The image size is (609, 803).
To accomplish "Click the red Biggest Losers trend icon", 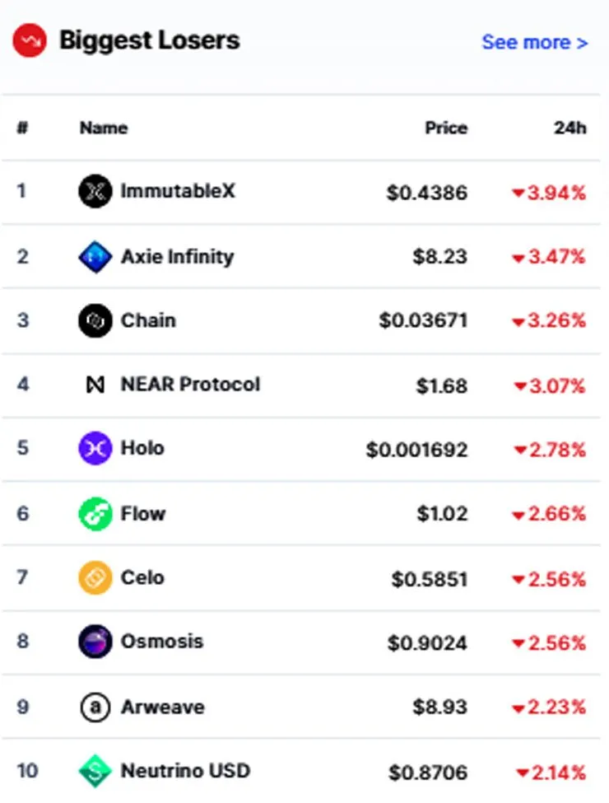I will pos(30,40).
